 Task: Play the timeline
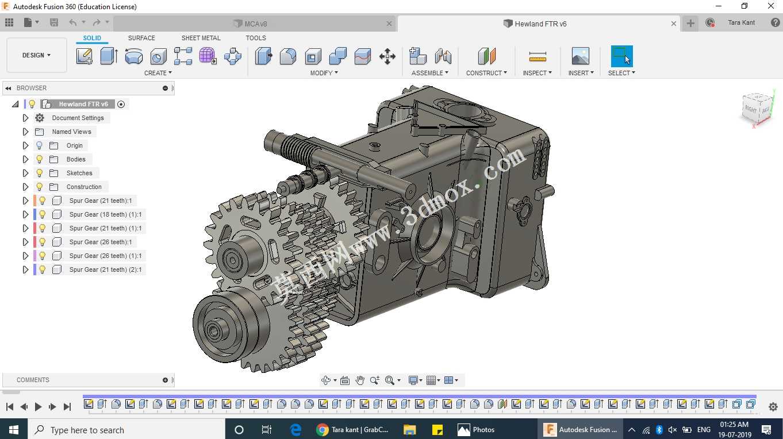38,406
